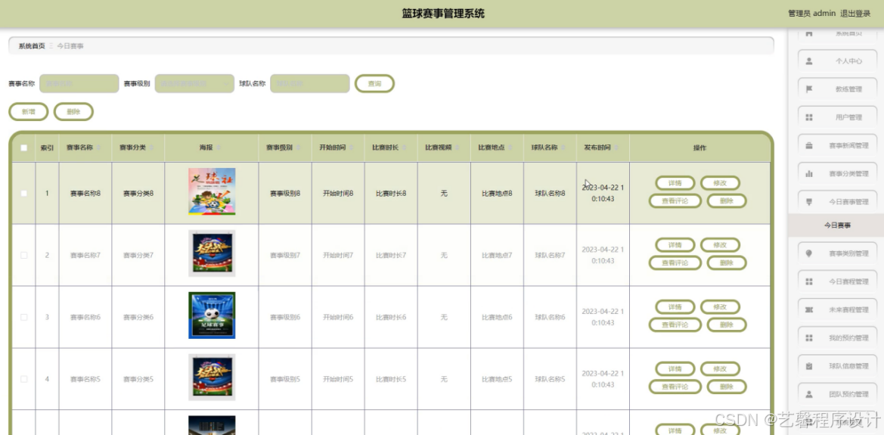Open the poster thumbnail in row 赛事名称7
The image size is (884, 435).
[212, 254]
